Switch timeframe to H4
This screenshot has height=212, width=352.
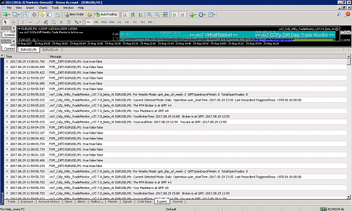click(127, 22)
